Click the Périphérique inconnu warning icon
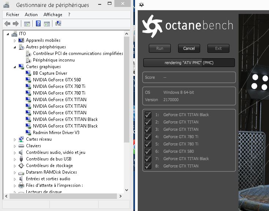 28,60
